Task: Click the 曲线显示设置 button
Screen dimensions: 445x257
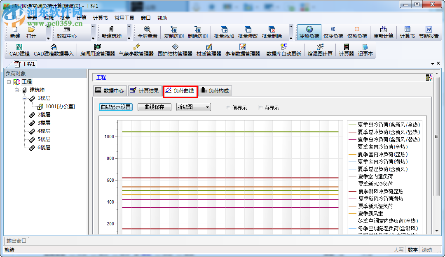Action: [x=116, y=107]
